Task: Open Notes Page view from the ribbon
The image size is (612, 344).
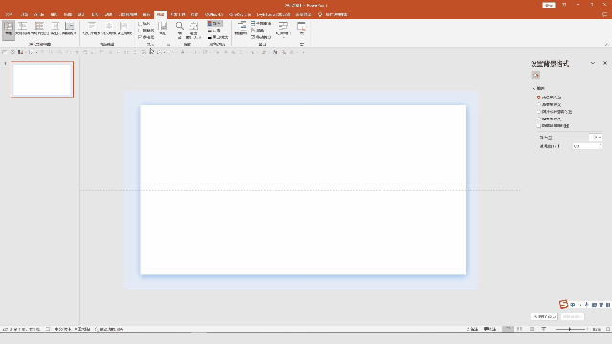Action: tap(55, 30)
